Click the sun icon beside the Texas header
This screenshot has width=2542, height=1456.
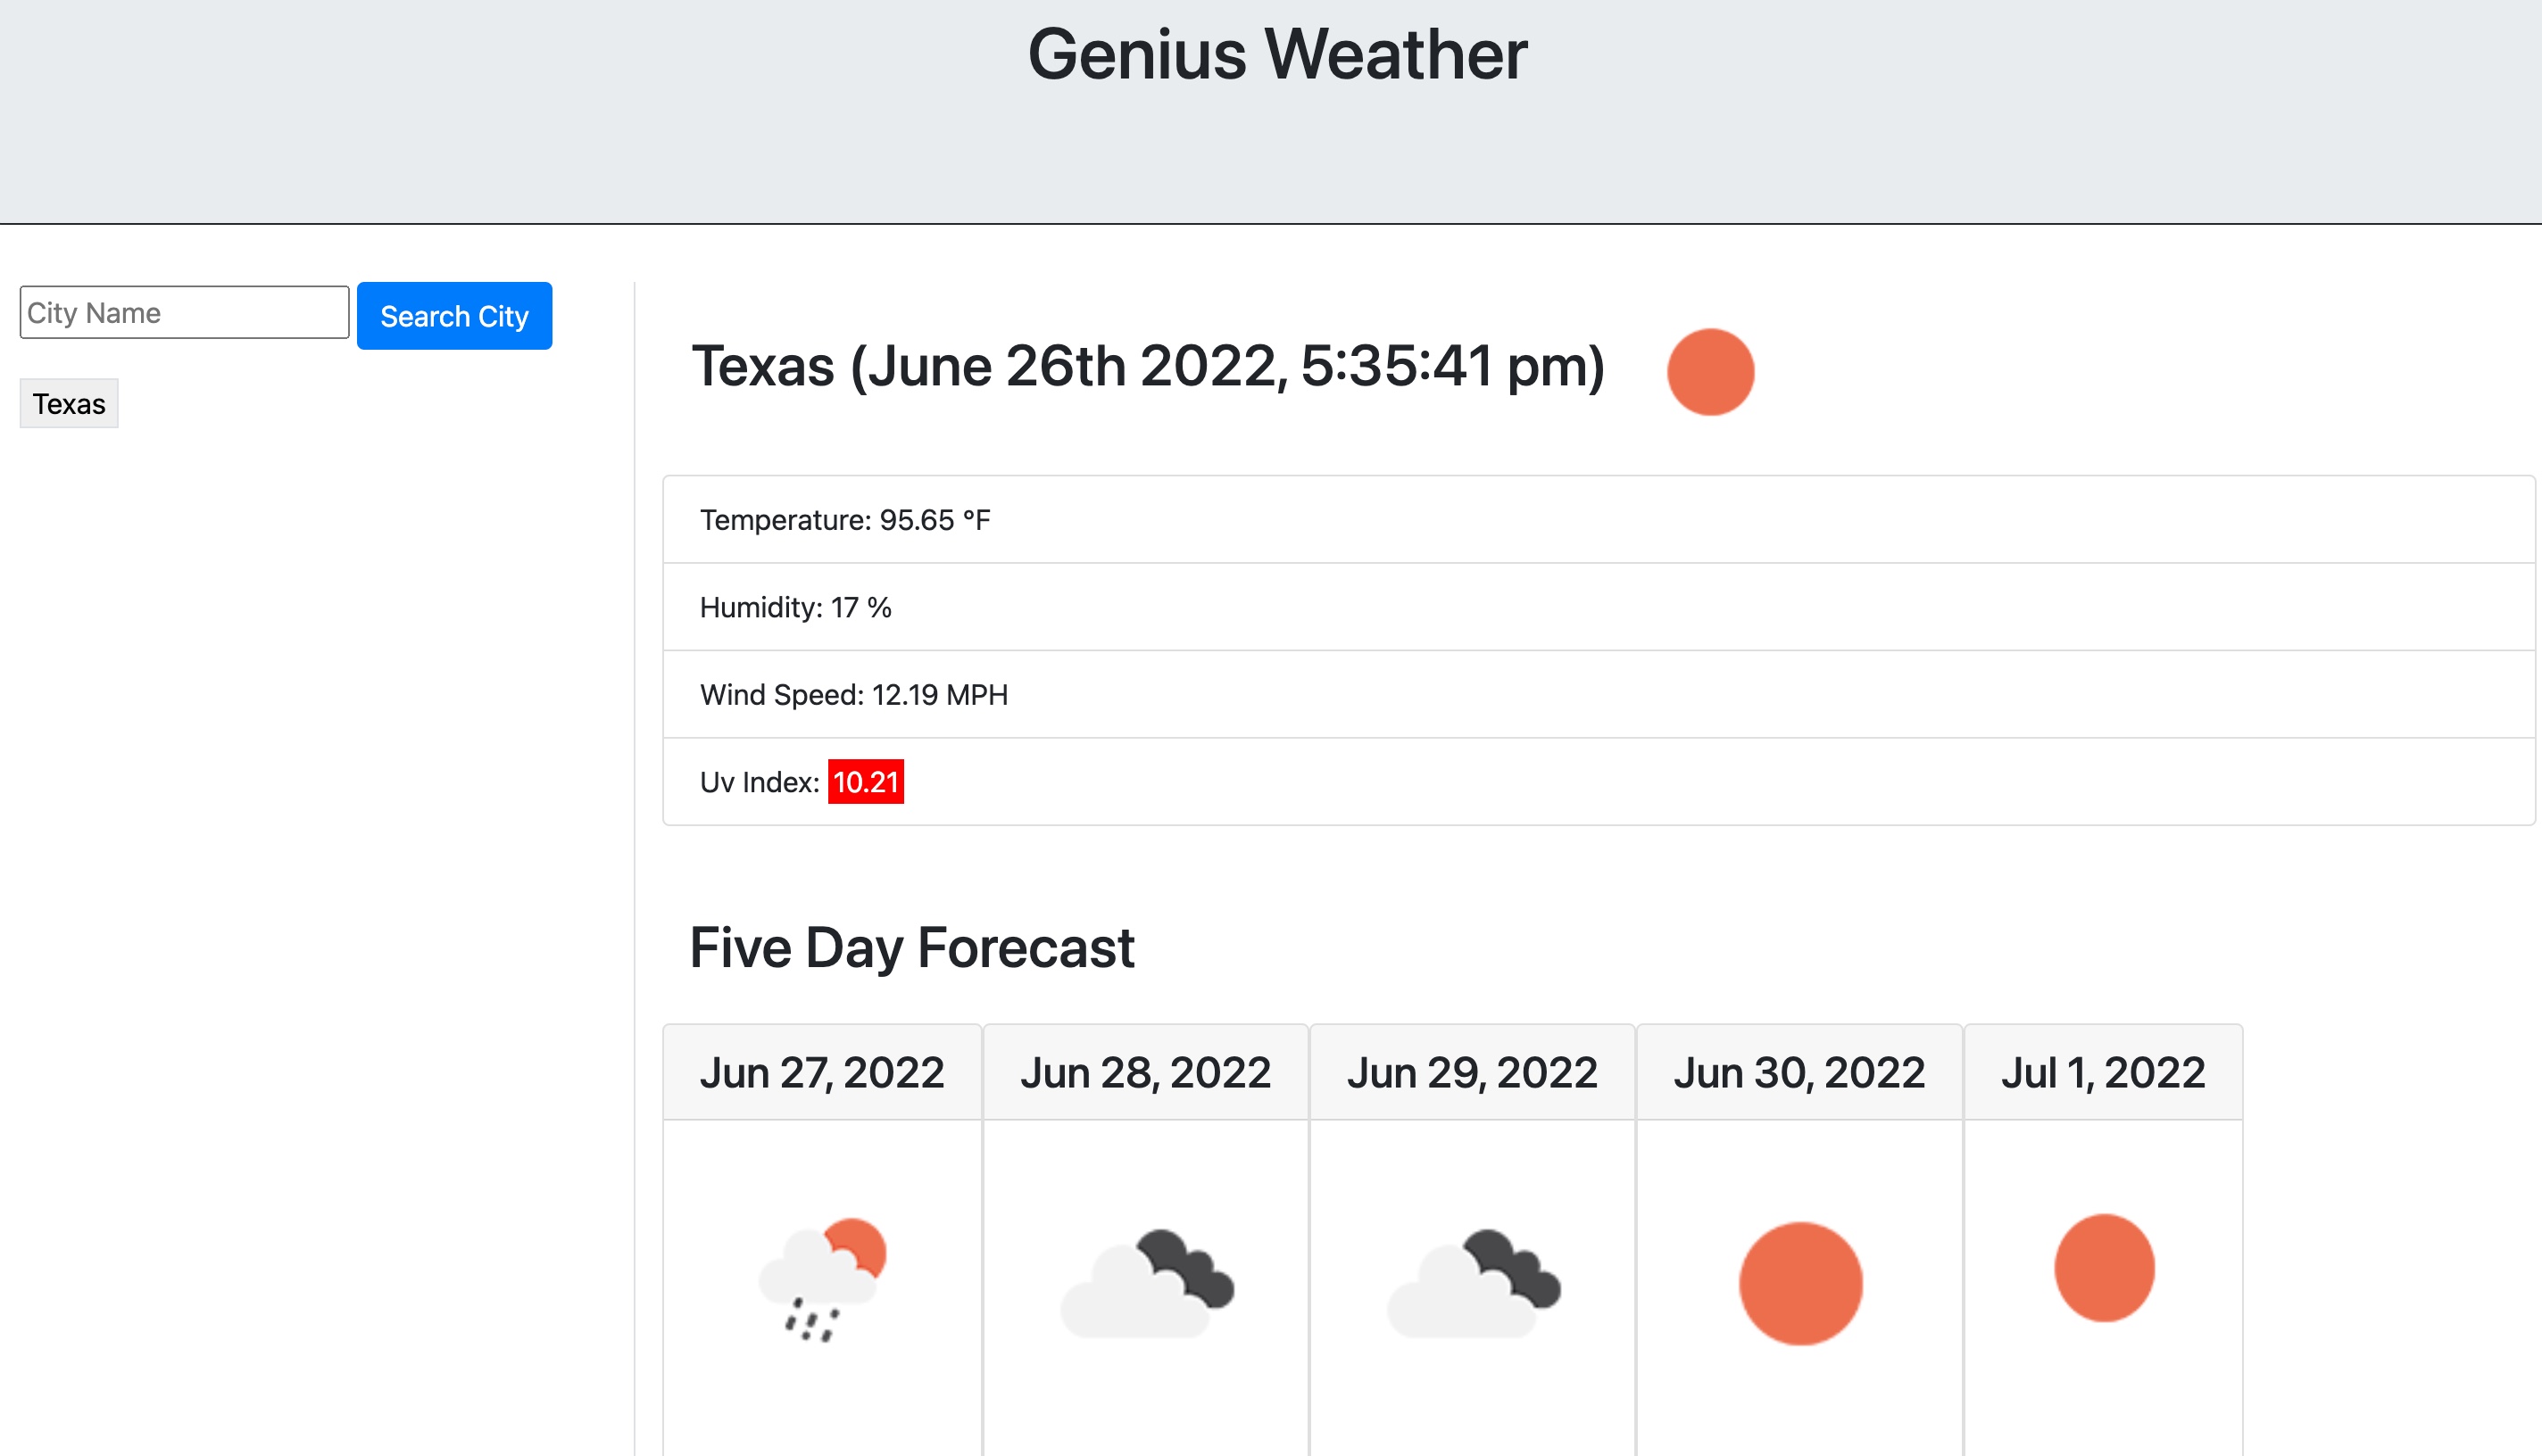click(1711, 371)
